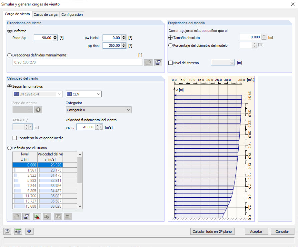Viewport: 298px width, 247px height.
Task: Click the vb,0 velocity input field
Action: click(85, 127)
